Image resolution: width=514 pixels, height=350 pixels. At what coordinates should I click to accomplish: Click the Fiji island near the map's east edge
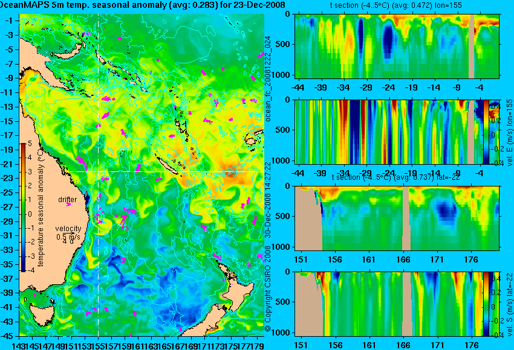(x=252, y=141)
